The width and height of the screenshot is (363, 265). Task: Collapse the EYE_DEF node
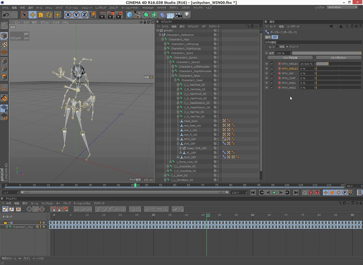pyautogui.click(x=178, y=144)
